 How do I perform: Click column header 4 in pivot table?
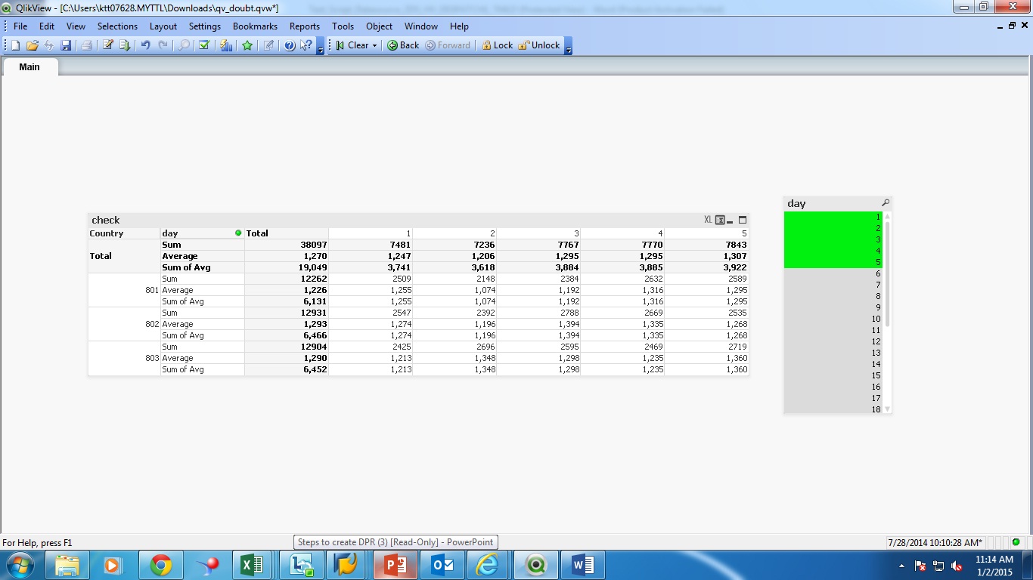pos(622,233)
